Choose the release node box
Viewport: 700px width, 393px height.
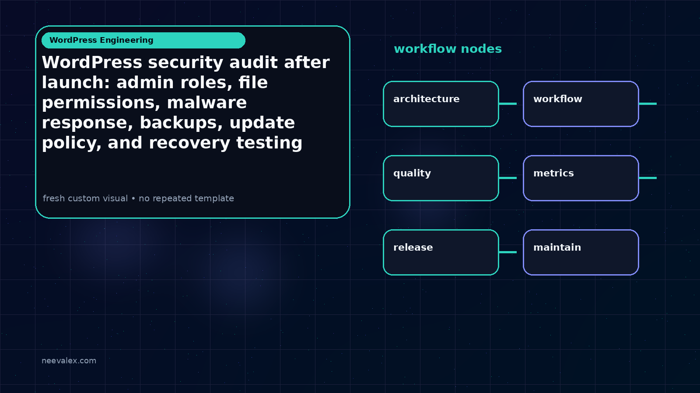coord(441,252)
